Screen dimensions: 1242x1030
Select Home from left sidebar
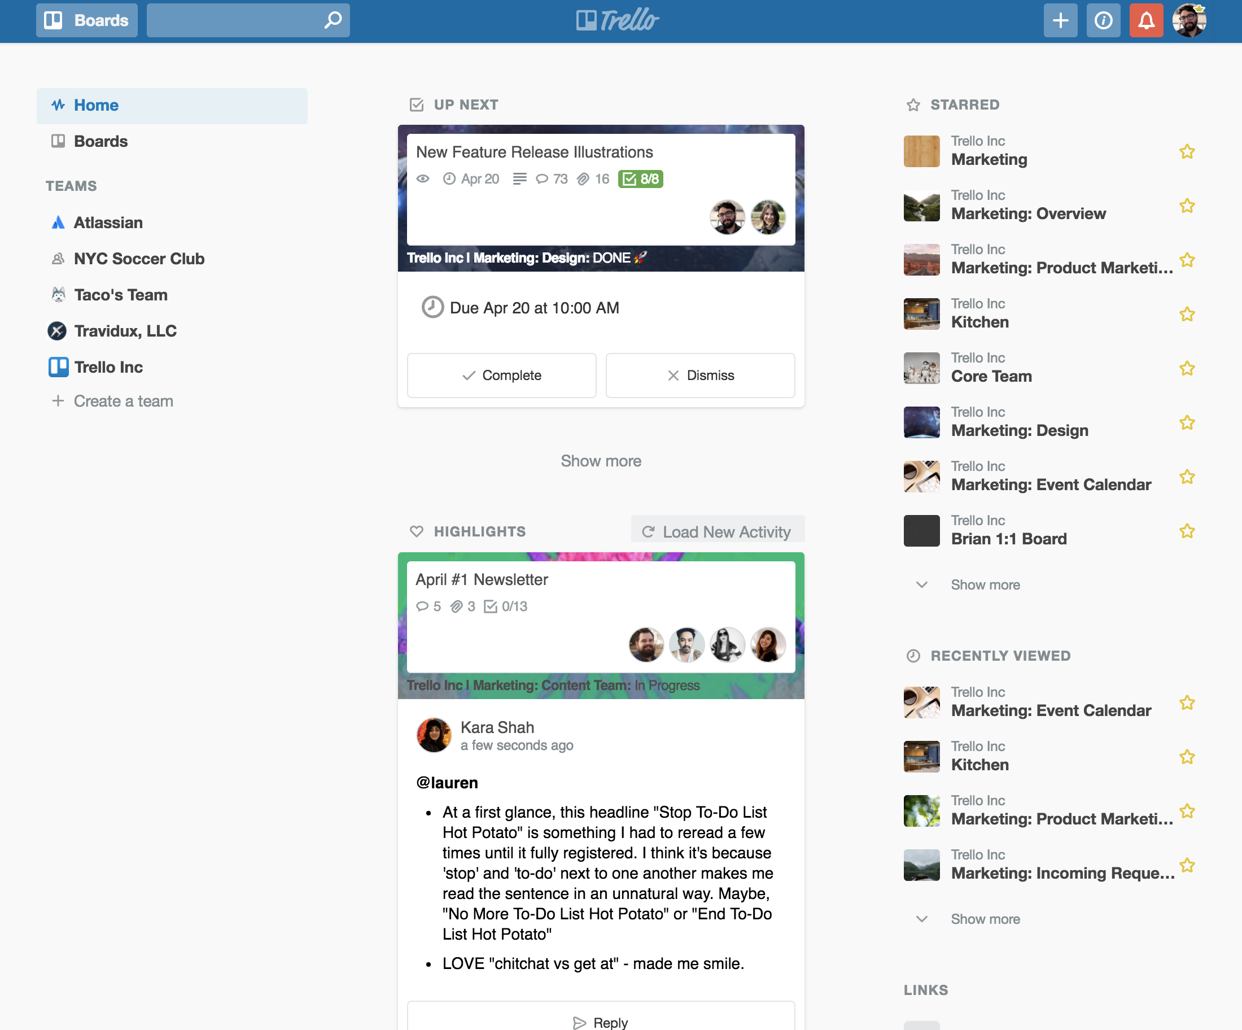coord(96,104)
